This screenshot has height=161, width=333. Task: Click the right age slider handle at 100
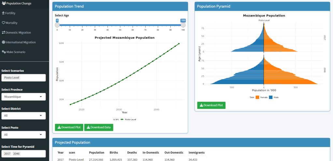(183, 25)
